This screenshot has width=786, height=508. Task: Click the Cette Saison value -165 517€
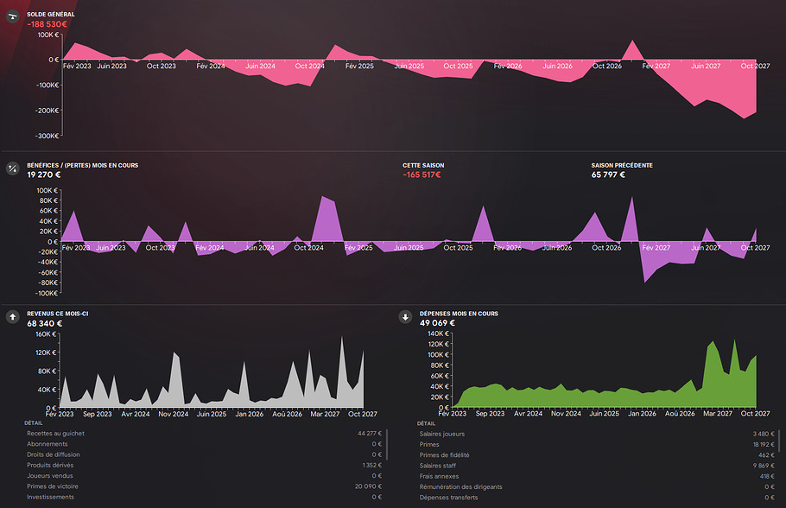(422, 175)
